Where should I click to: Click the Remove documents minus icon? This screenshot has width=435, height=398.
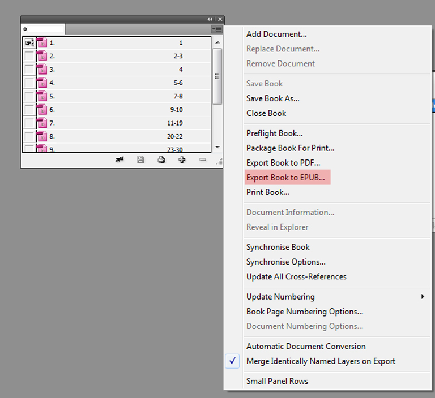(203, 159)
